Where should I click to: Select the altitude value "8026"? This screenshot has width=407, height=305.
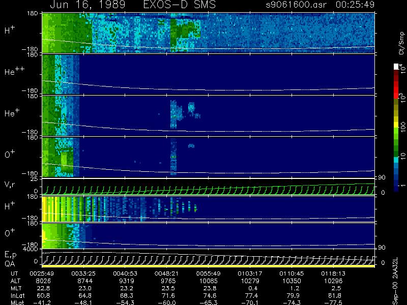pos(43,281)
